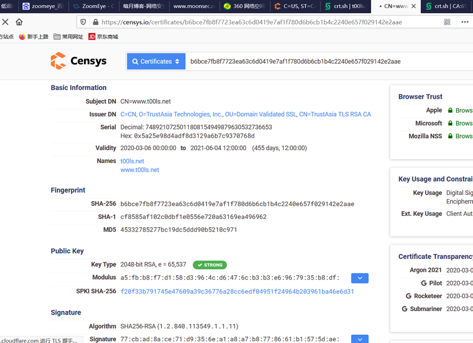Expand the Modulus value
The width and height of the screenshot is (473, 343).
pyautogui.click(x=359, y=278)
